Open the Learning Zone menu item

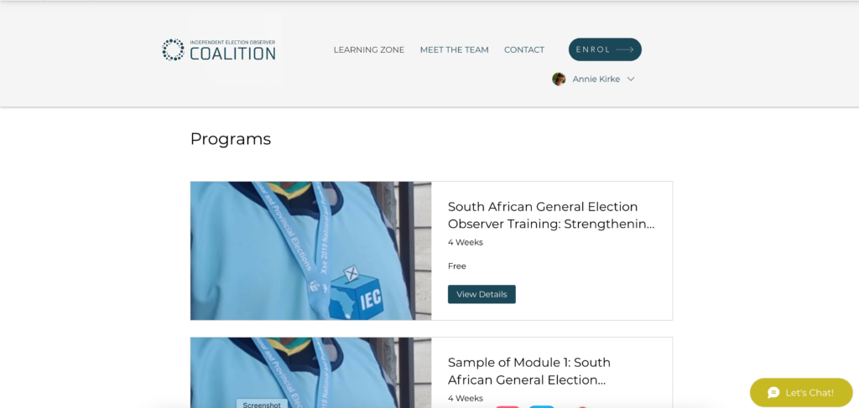368,49
